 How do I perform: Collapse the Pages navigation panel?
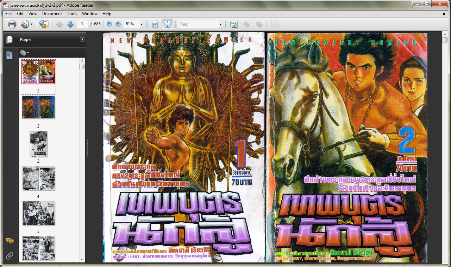coord(82,40)
